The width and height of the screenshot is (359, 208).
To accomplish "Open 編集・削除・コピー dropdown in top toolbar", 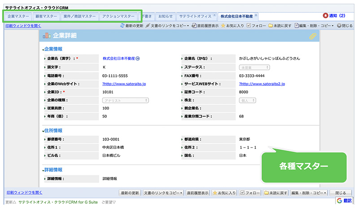I will pyautogui.click(x=314, y=26).
